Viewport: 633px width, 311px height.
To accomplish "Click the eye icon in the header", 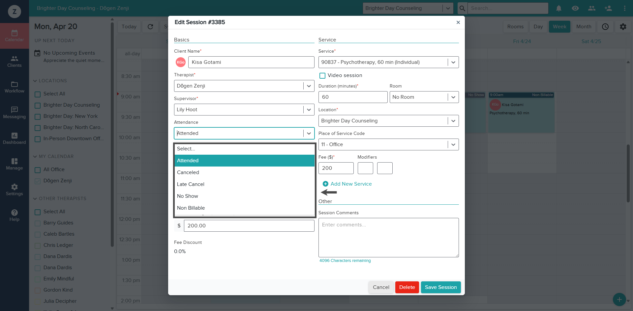I will click(575, 8).
